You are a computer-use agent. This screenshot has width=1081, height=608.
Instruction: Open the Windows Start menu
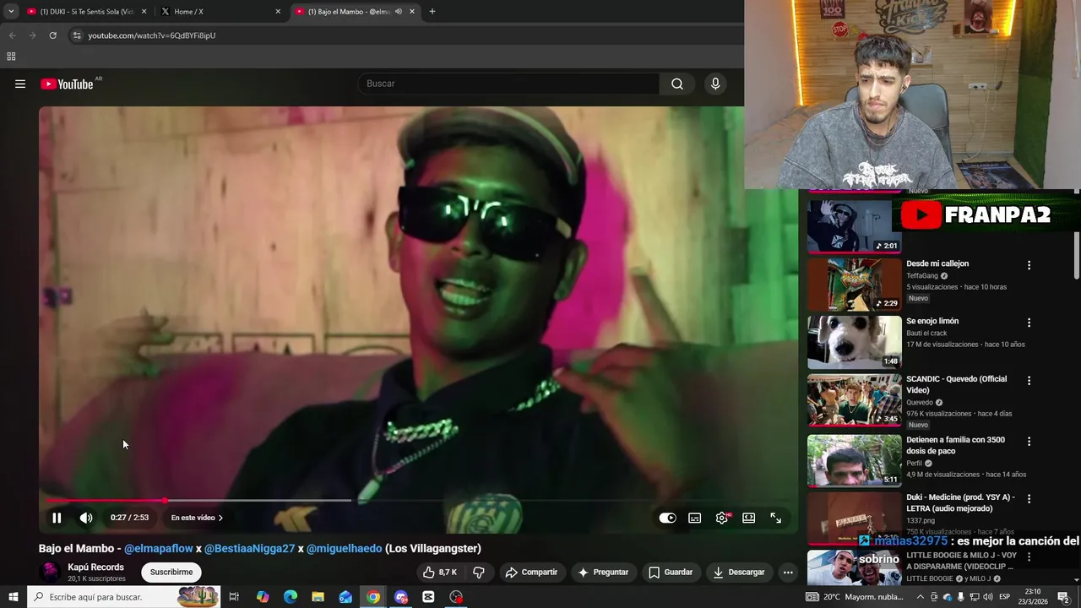tap(14, 597)
